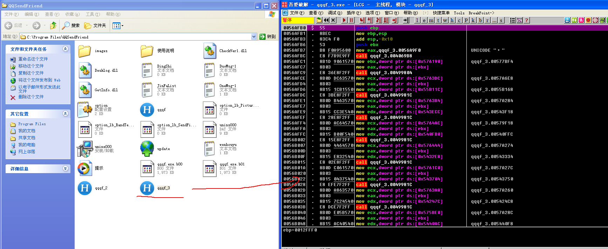The image size is (608, 249).
Task: Click the appearance options grid icon
Action: [x=519, y=20]
